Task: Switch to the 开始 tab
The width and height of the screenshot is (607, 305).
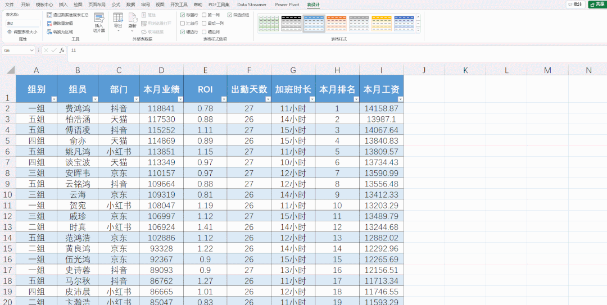Action: click(25, 4)
